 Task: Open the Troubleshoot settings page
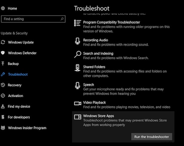coord(18,74)
